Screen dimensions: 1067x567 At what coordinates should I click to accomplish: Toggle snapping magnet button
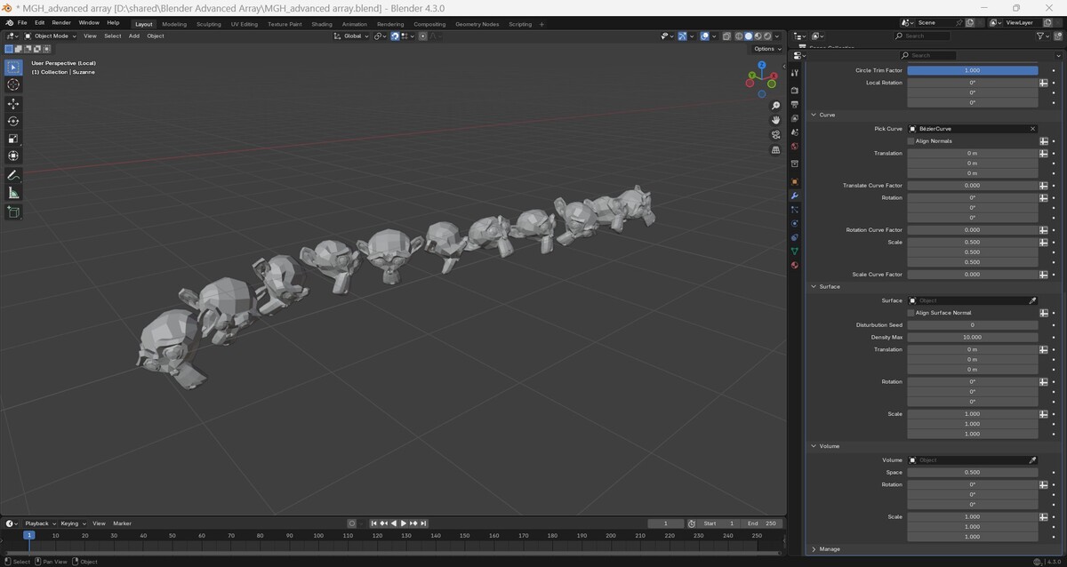(x=396, y=36)
